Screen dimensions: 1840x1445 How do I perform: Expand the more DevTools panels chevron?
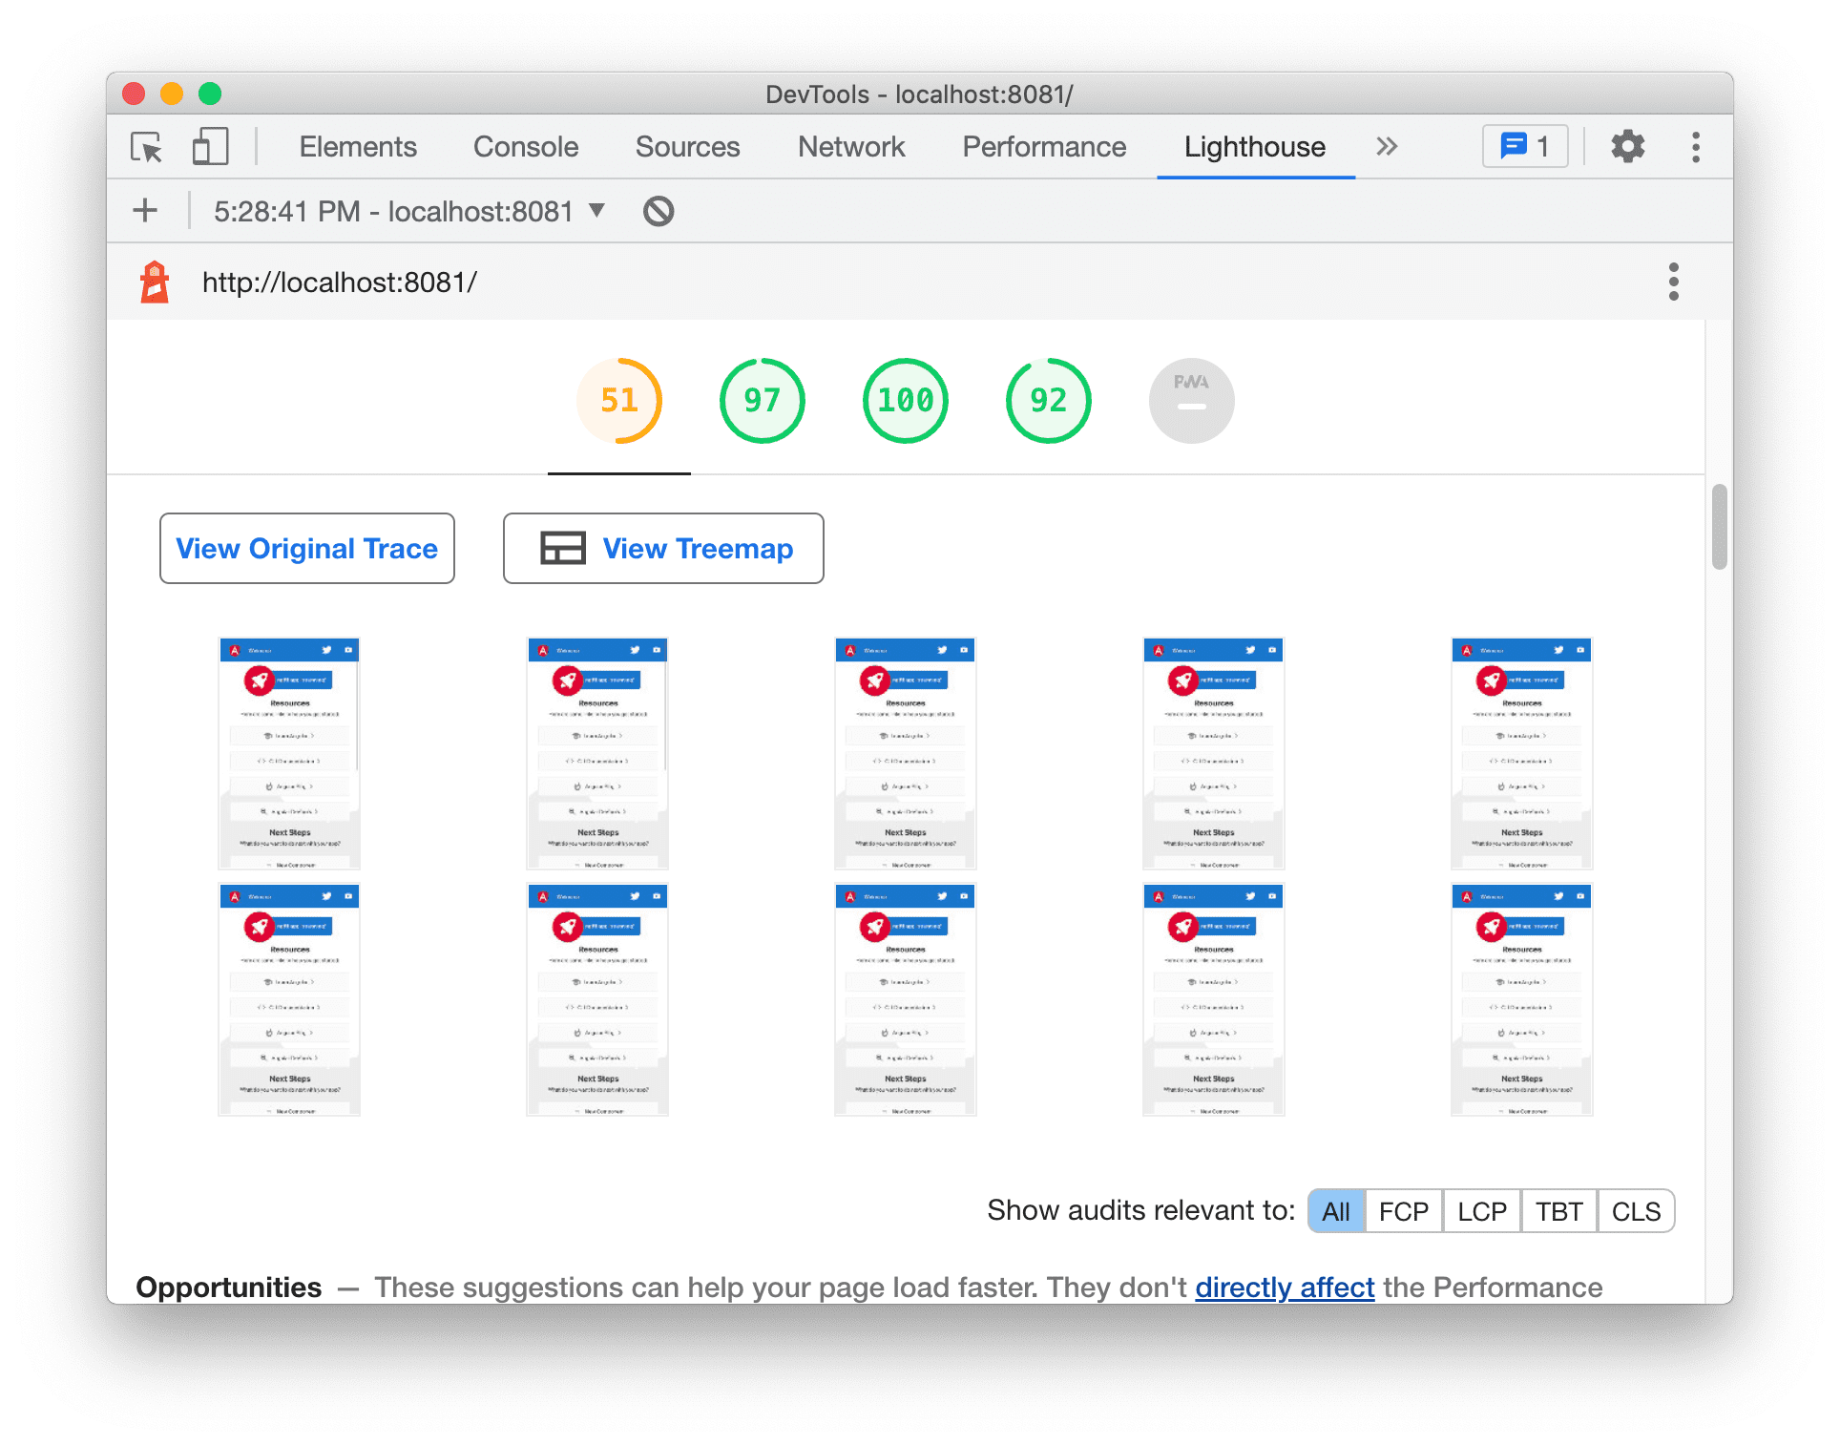click(1388, 146)
